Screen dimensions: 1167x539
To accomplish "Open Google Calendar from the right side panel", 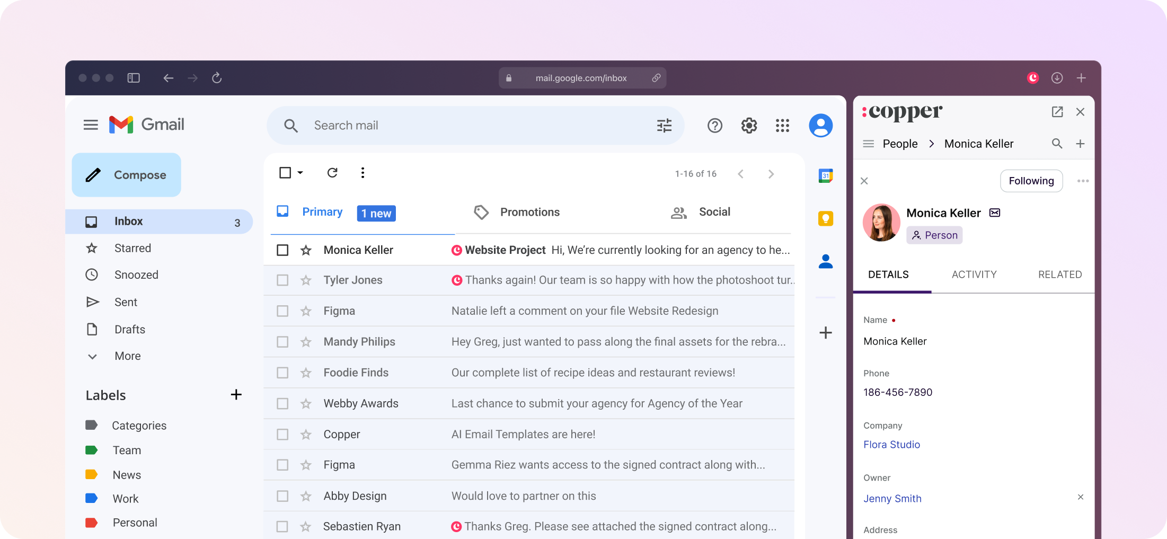I will (825, 175).
